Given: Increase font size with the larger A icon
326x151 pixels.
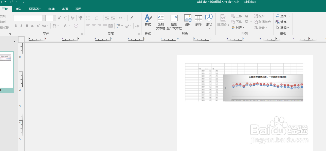Looking at the screenshot, I should [59, 18].
